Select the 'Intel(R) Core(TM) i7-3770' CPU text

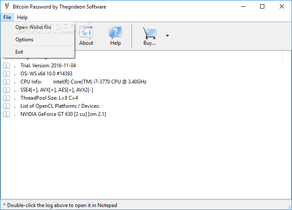click(x=100, y=82)
